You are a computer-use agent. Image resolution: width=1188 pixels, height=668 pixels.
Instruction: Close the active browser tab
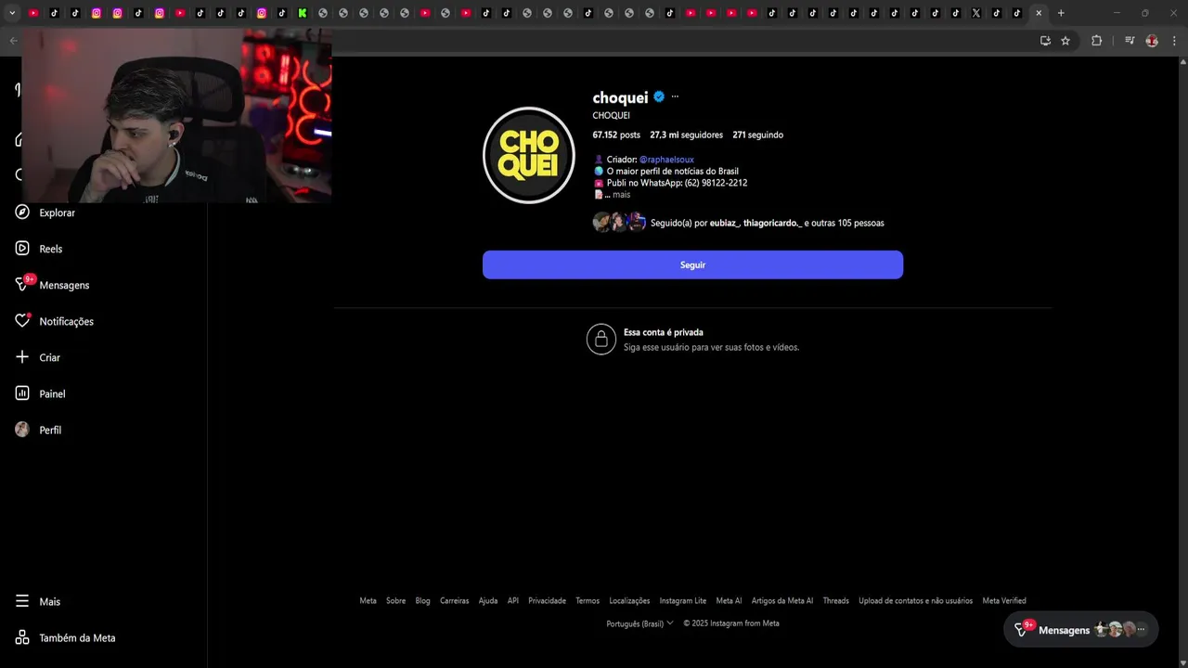point(1039,13)
